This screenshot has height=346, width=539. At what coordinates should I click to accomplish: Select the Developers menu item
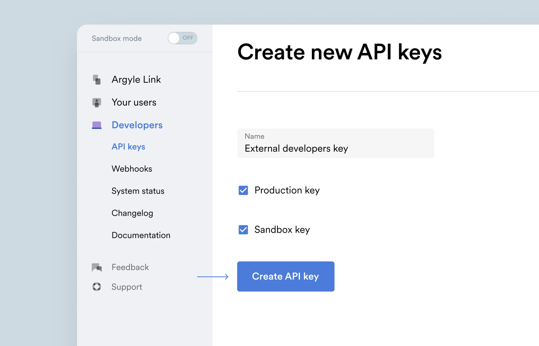(137, 125)
